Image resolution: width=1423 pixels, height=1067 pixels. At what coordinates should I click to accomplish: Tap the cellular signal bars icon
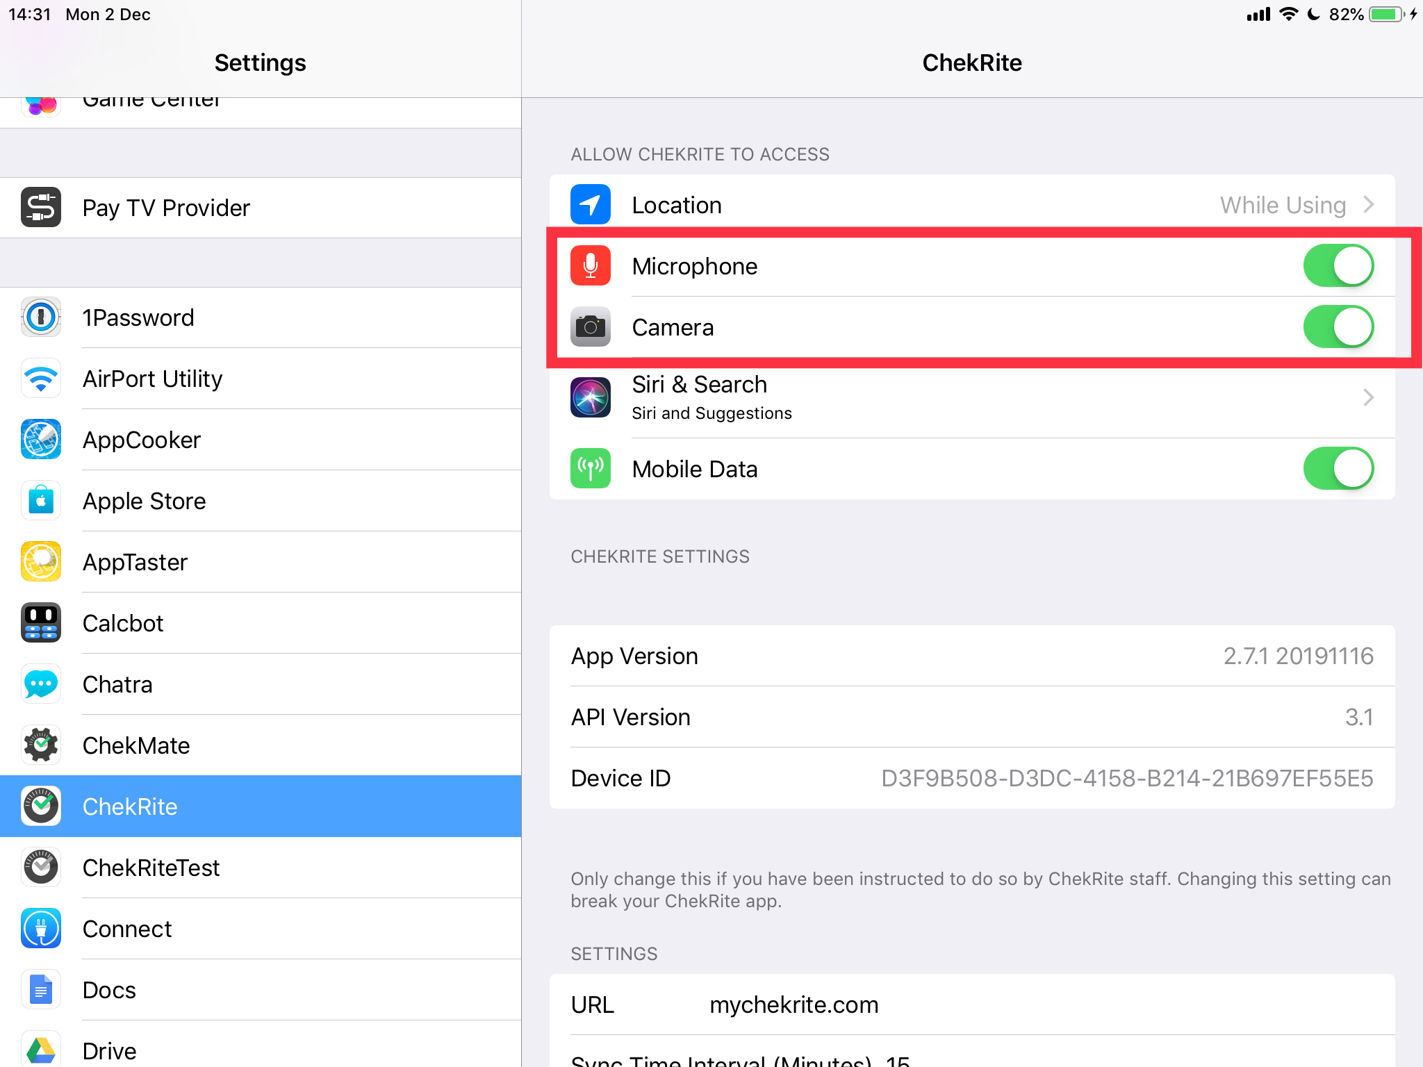pos(1258,15)
